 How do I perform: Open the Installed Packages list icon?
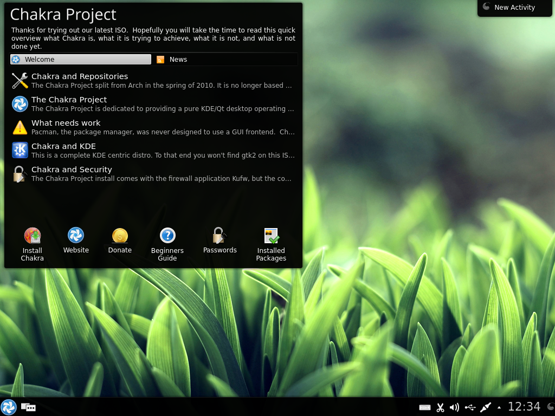[271, 236]
